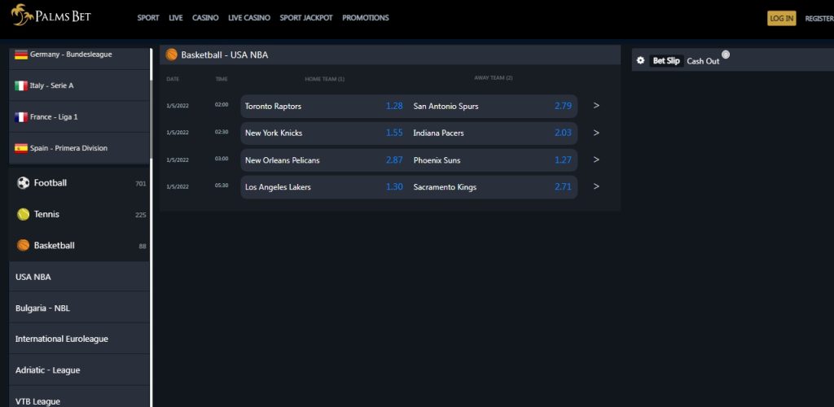Select Bulgaria - NBL league

[79, 309]
